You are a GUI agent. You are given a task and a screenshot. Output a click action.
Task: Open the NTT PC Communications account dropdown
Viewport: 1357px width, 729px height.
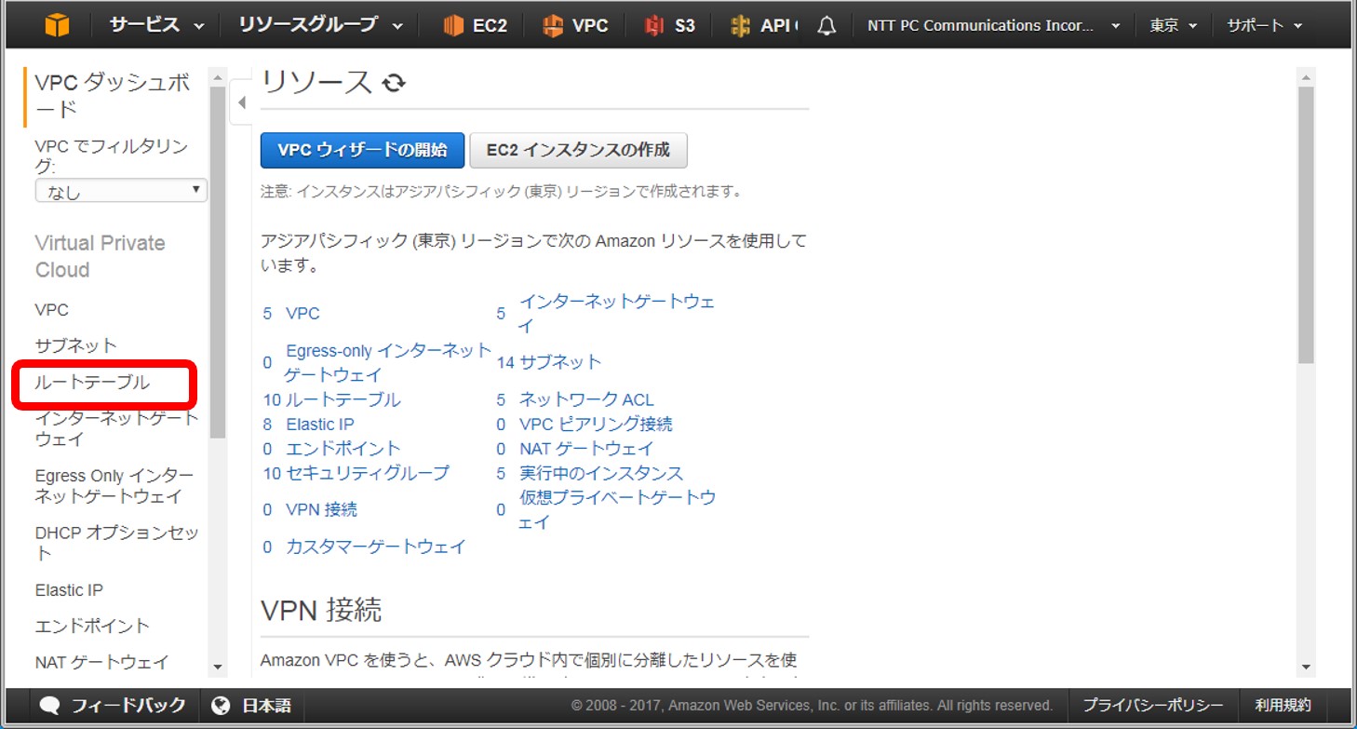point(993,26)
